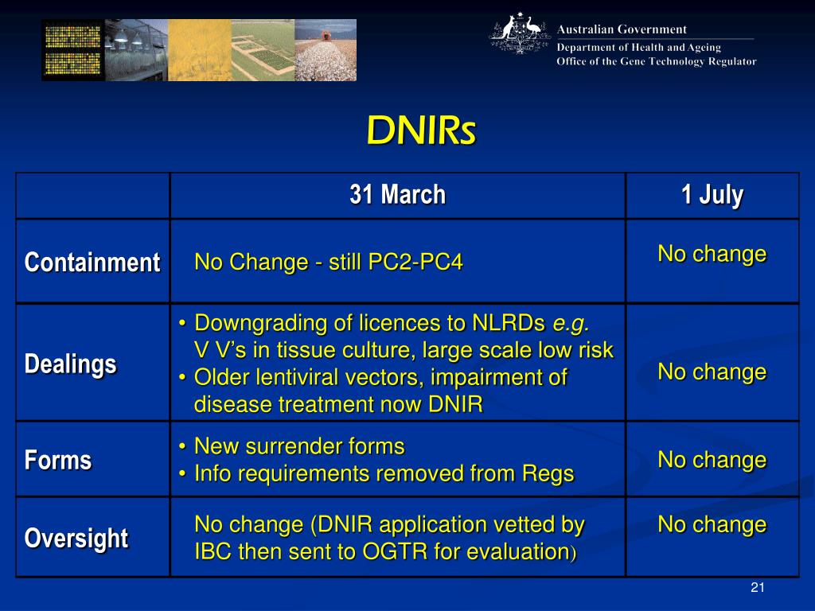
Task: Click the 'Containment' row label
Action: pos(92,262)
